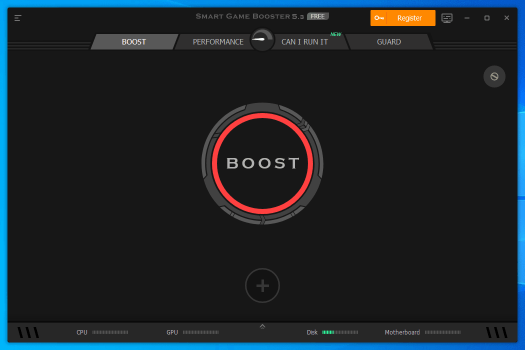
Task: Click the FREE edition badge
Action: click(317, 16)
